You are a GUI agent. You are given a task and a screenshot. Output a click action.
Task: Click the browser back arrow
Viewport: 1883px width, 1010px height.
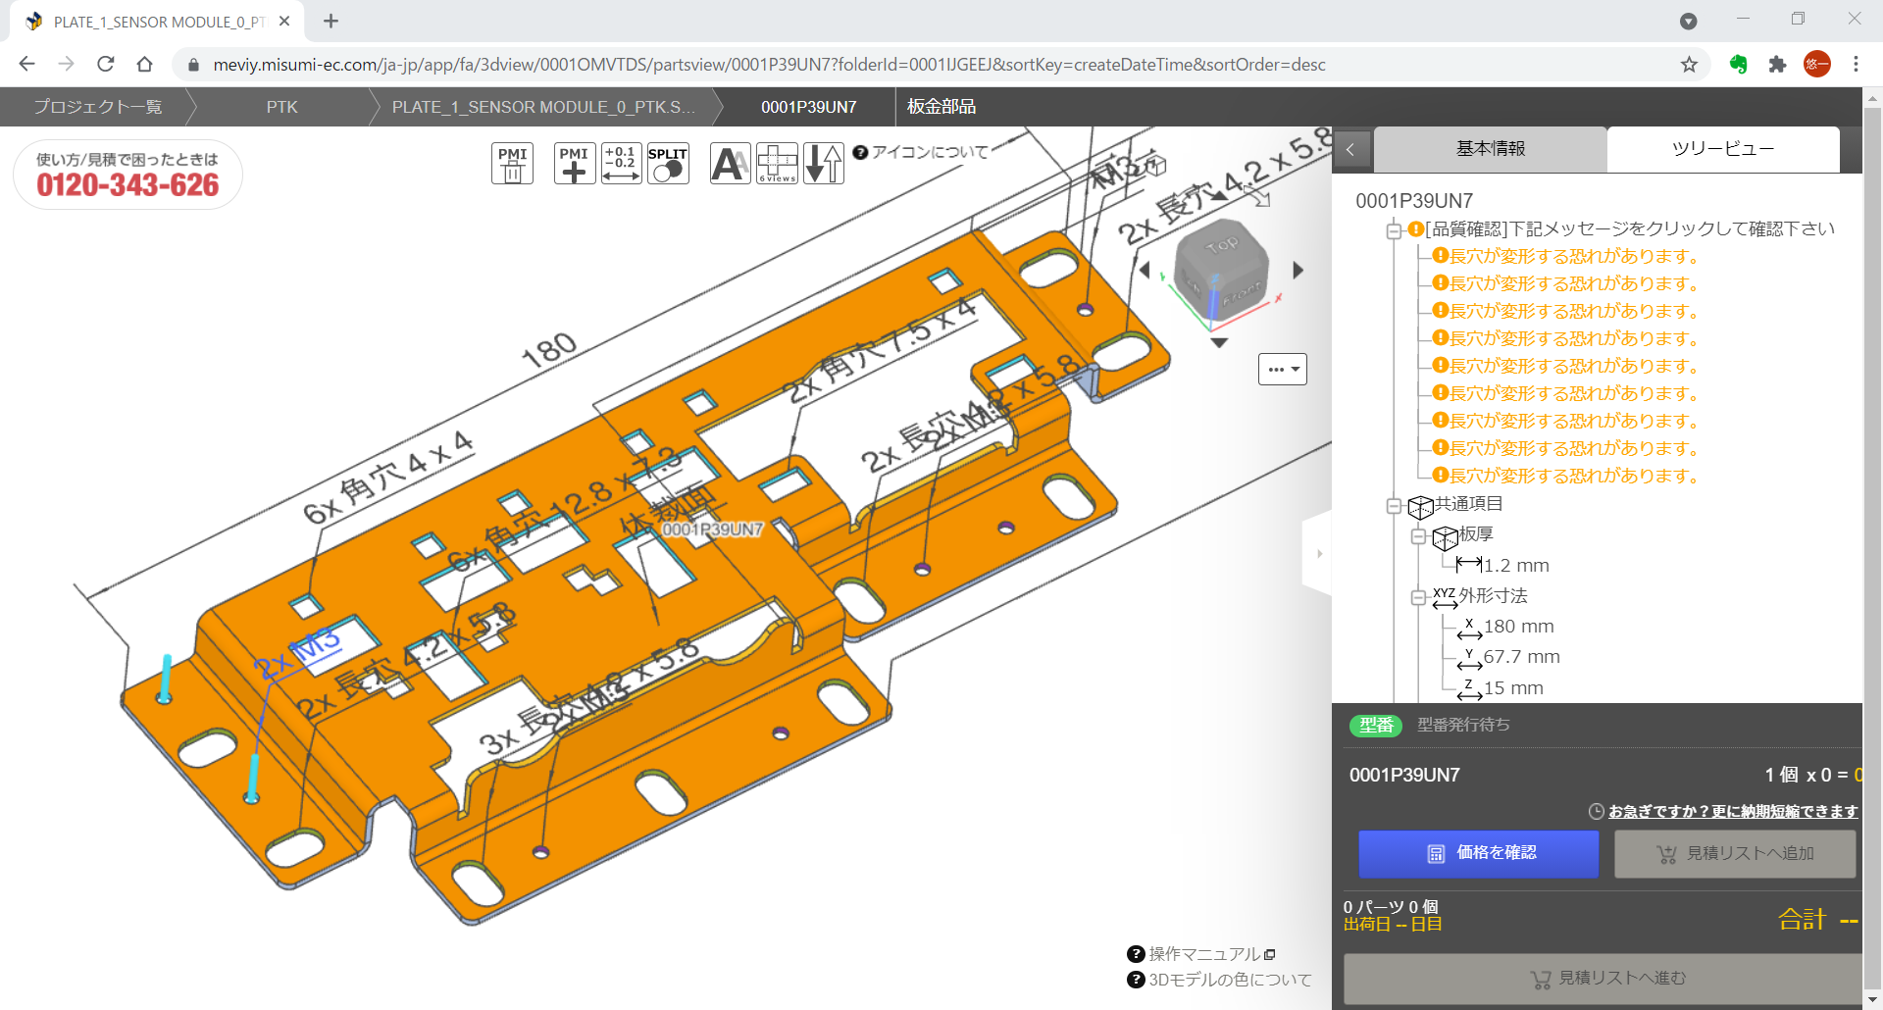(x=26, y=65)
